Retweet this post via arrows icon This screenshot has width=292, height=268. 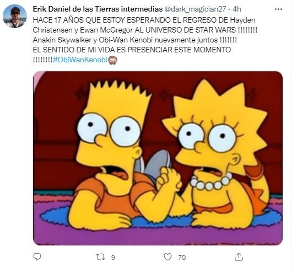pyautogui.click(x=101, y=257)
